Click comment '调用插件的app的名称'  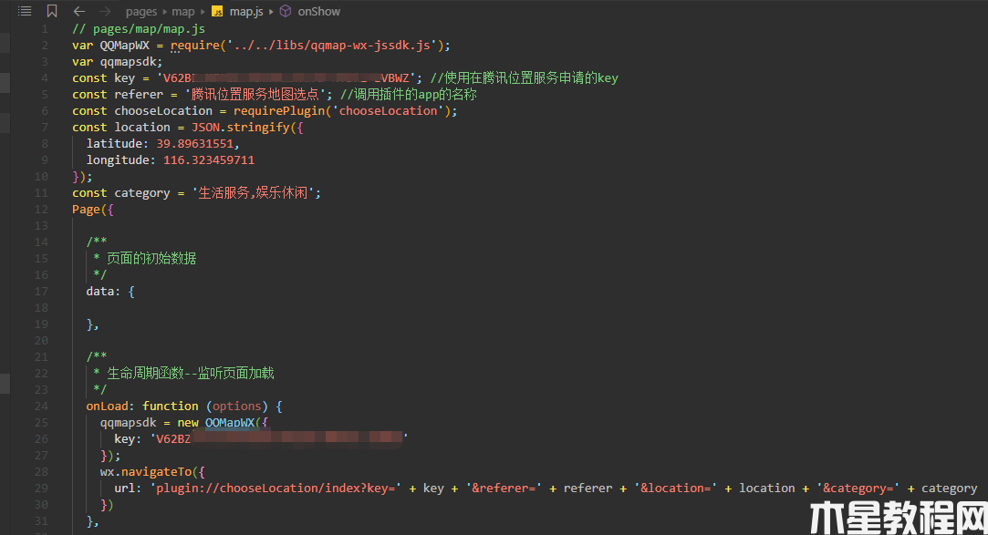pos(409,95)
